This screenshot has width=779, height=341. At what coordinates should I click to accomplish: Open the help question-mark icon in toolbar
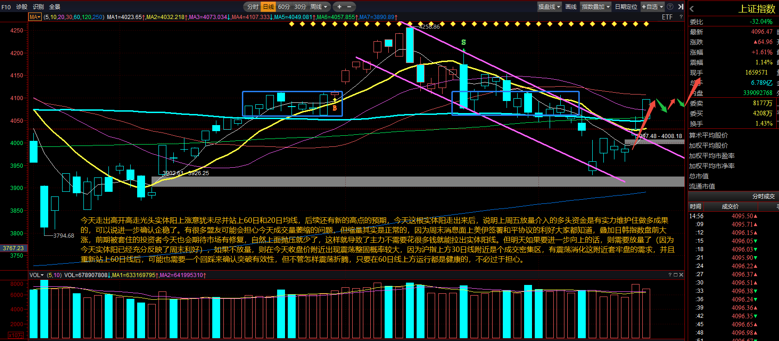coord(670,6)
